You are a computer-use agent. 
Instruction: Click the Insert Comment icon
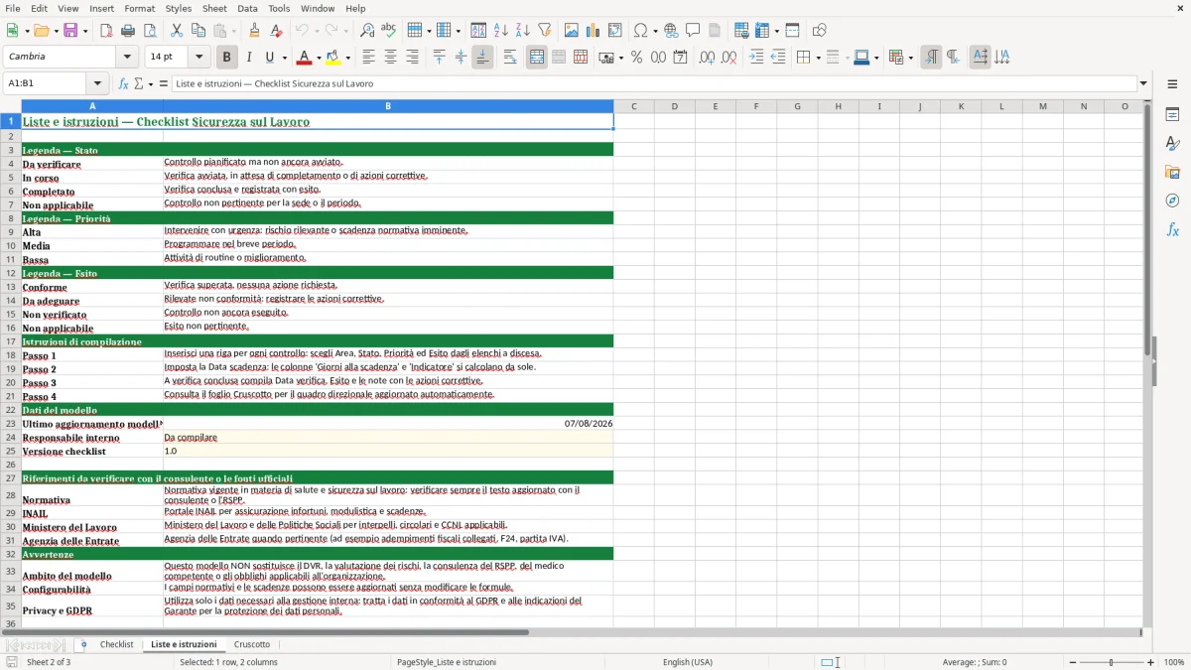point(693,31)
